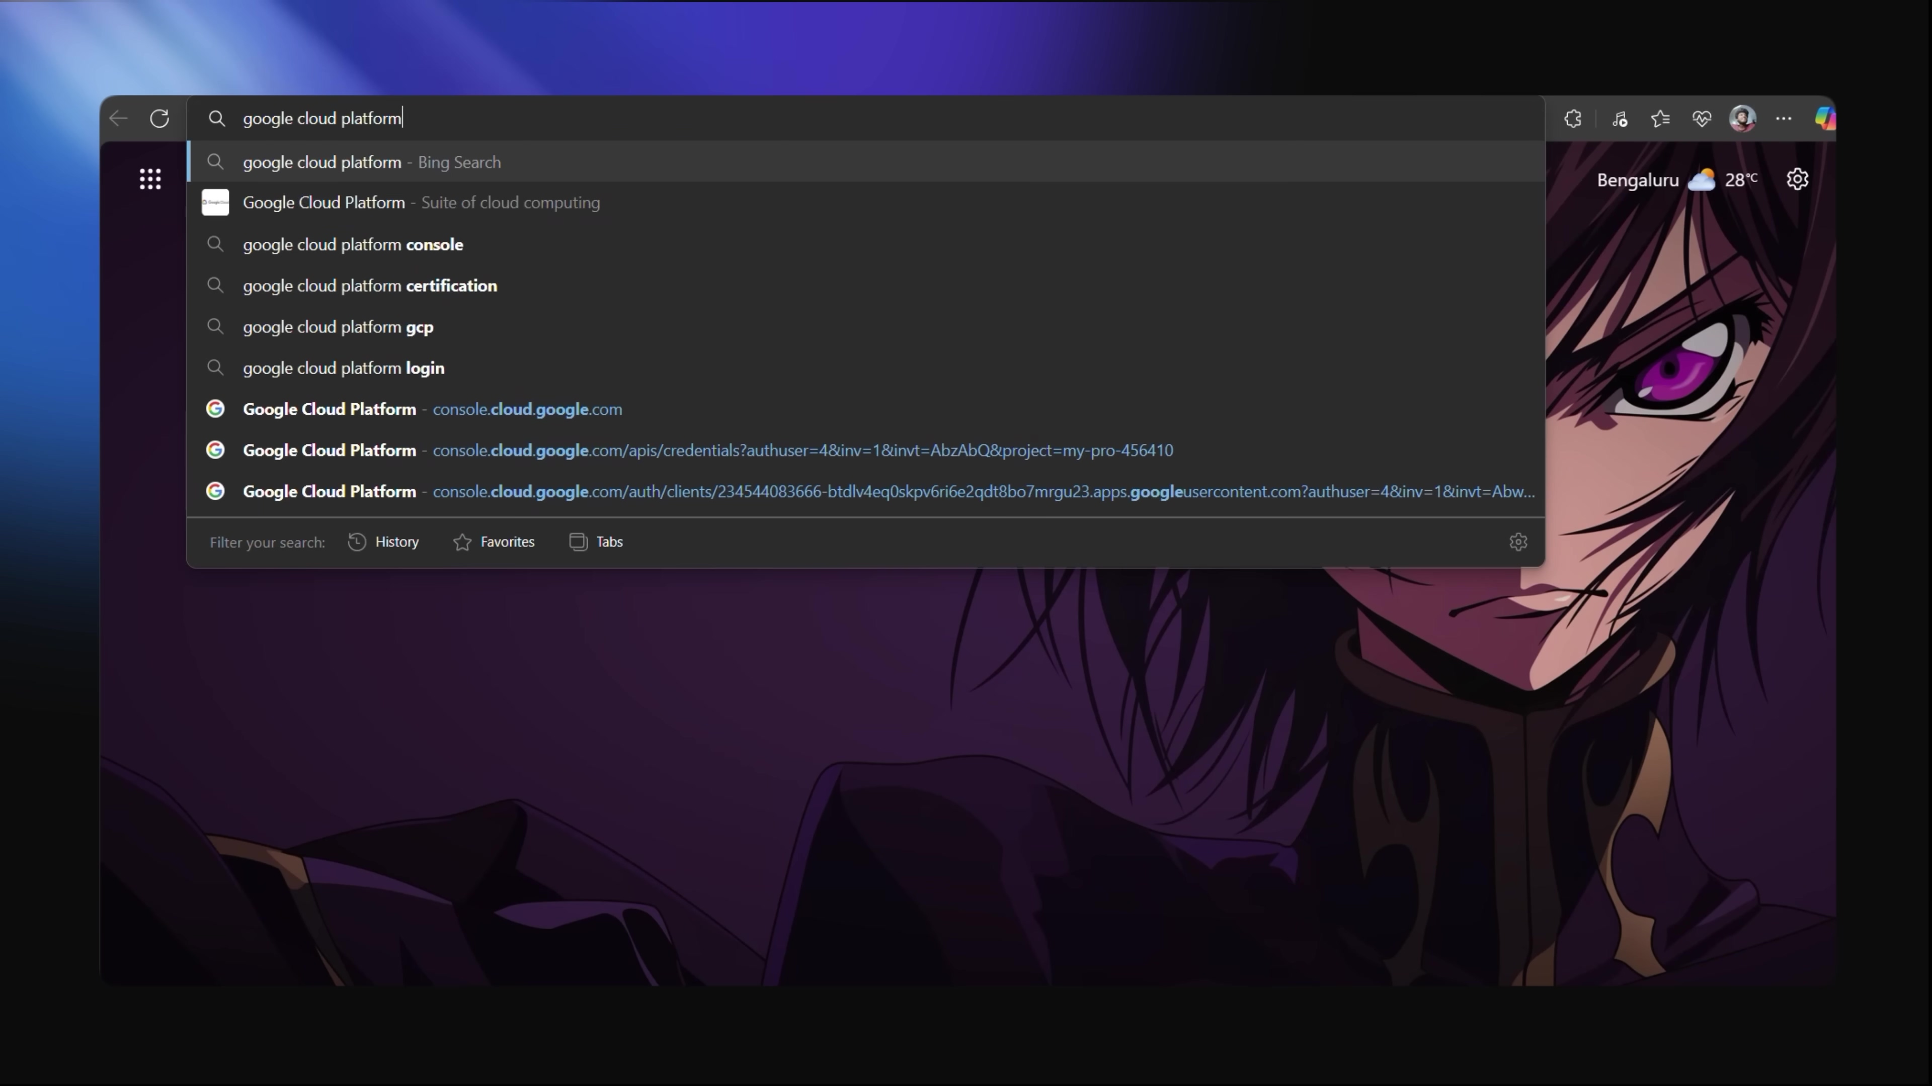Screen dimensions: 1932x1086
Task: Open the Favorites star list icon
Action: coord(1660,119)
